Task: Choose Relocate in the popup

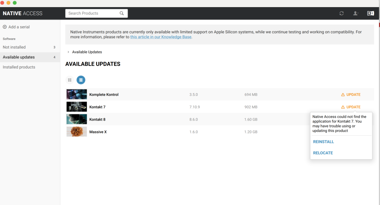Action: 323,153
